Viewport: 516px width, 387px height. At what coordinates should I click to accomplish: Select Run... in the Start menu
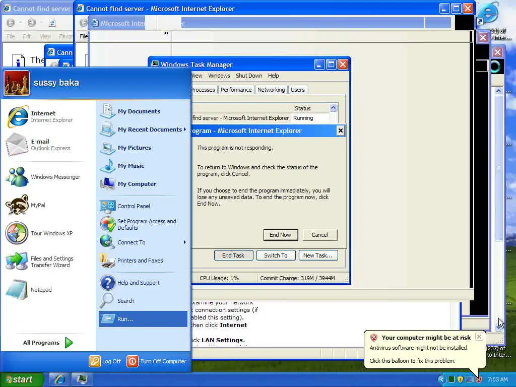(x=143, y=319)
